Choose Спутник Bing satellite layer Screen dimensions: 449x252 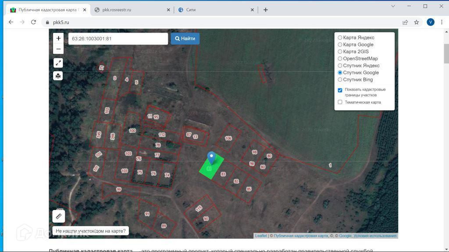[340, 80]
